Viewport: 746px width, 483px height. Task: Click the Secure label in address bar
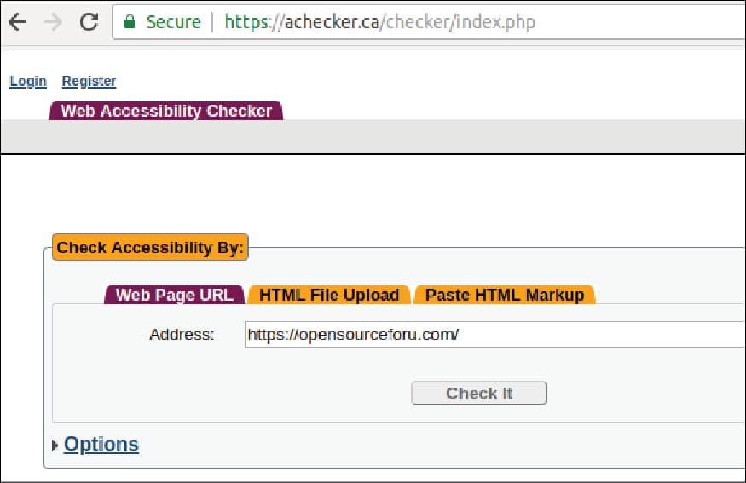pos(173,22)
